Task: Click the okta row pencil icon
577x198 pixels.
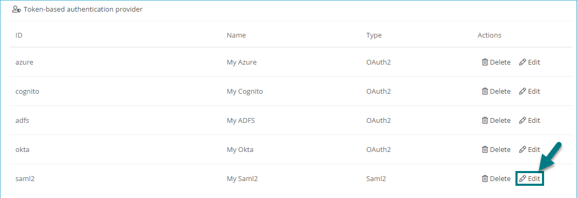Action: (522, 149)
